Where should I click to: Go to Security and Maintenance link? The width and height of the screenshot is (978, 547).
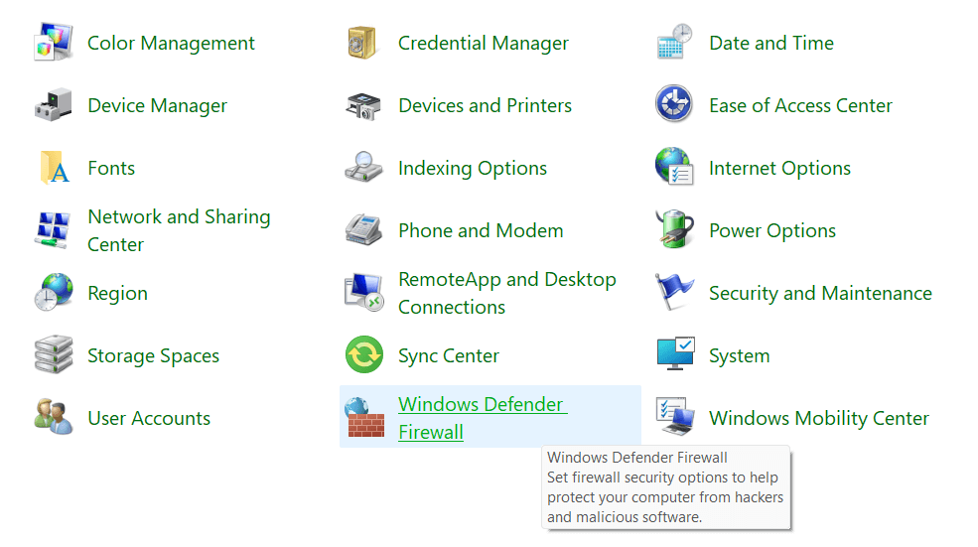point(820,293)
